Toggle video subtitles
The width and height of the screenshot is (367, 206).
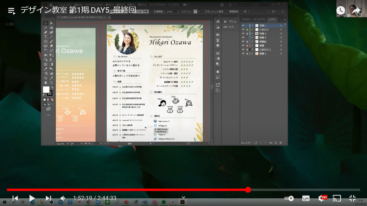[x=306, y=199]
